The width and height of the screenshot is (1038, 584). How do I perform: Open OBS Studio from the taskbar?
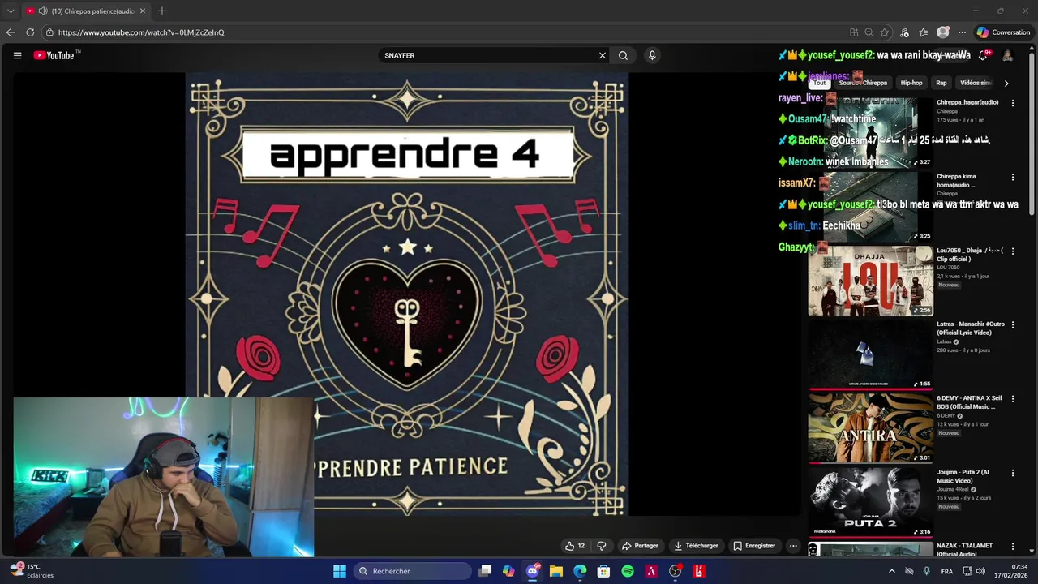point(675,571)
